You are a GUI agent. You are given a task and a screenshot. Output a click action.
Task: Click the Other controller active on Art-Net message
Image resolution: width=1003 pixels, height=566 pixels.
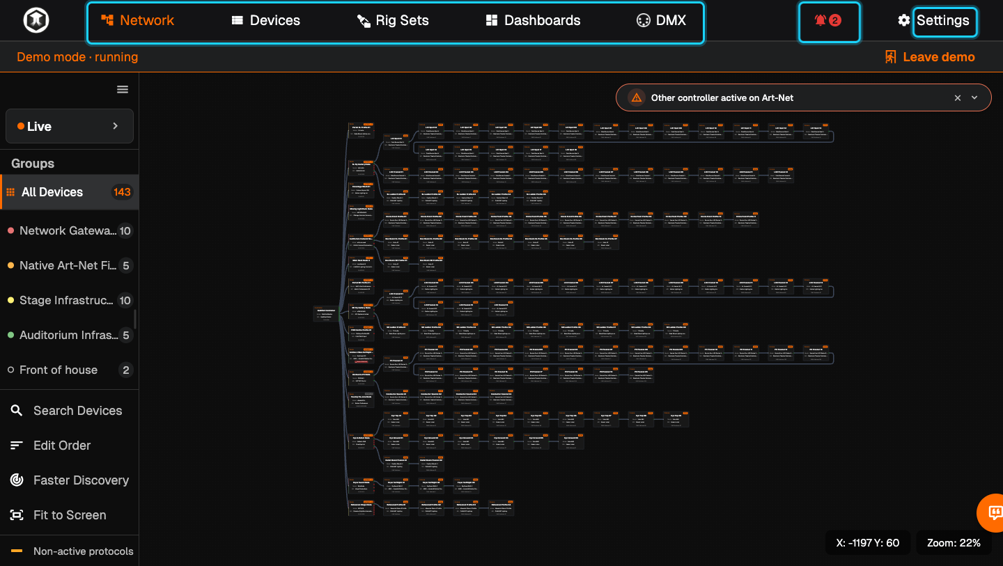click(x=722, y=98)
